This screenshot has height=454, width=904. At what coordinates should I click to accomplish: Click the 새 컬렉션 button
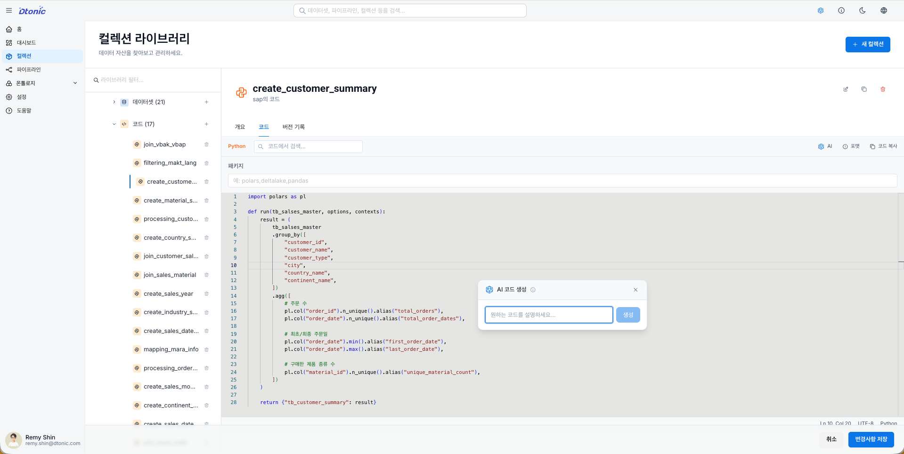(867, 44)
